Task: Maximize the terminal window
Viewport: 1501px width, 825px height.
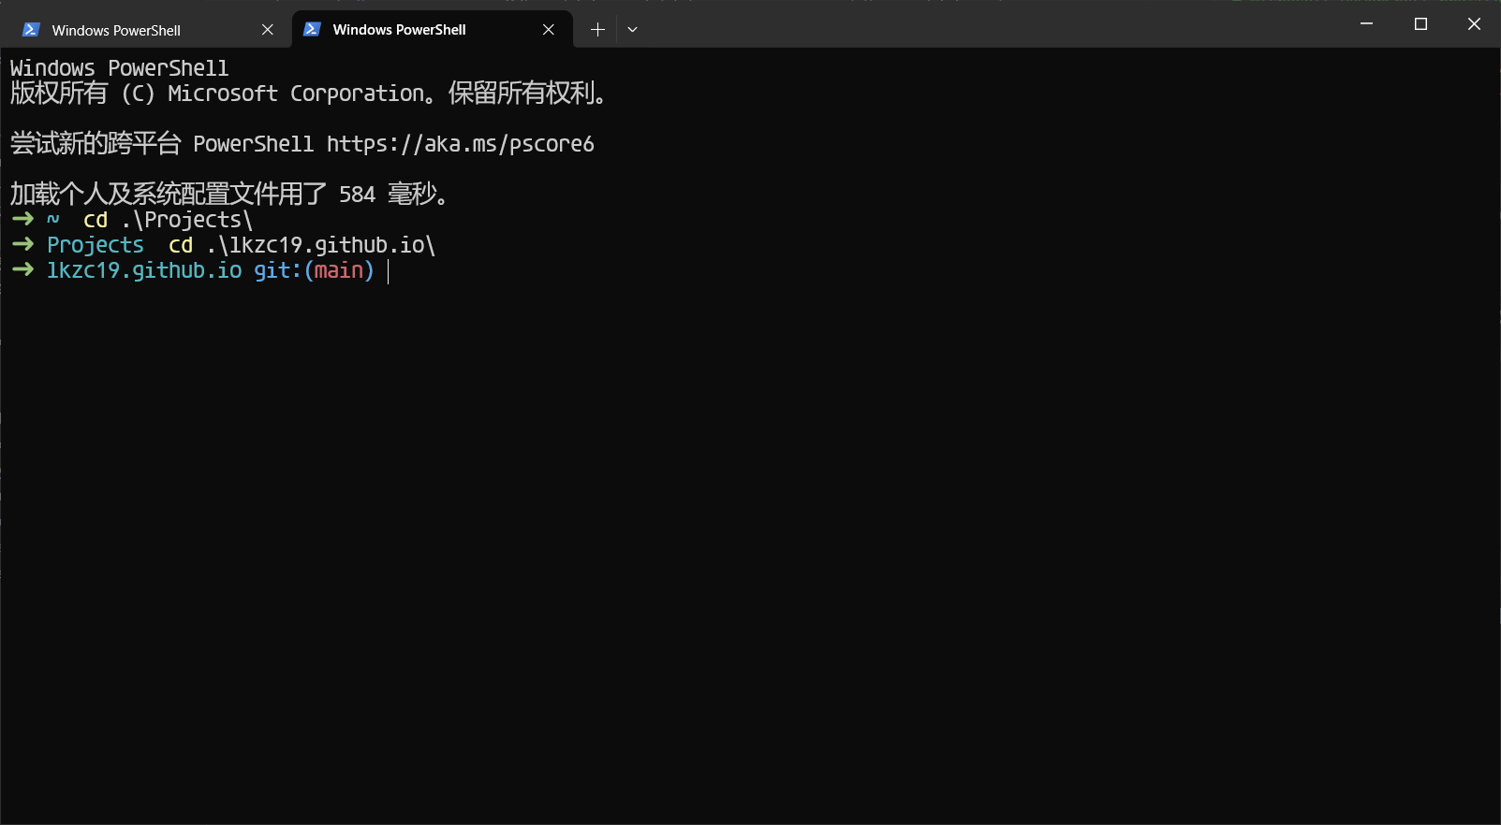Action: pyautogui.click(x=1420, y=23)
